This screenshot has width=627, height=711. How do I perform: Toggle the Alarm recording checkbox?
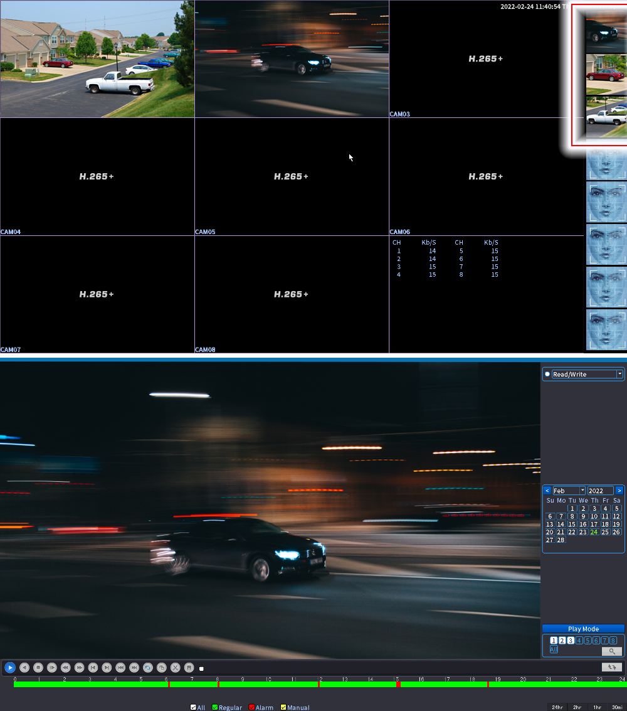click(252, 707)
